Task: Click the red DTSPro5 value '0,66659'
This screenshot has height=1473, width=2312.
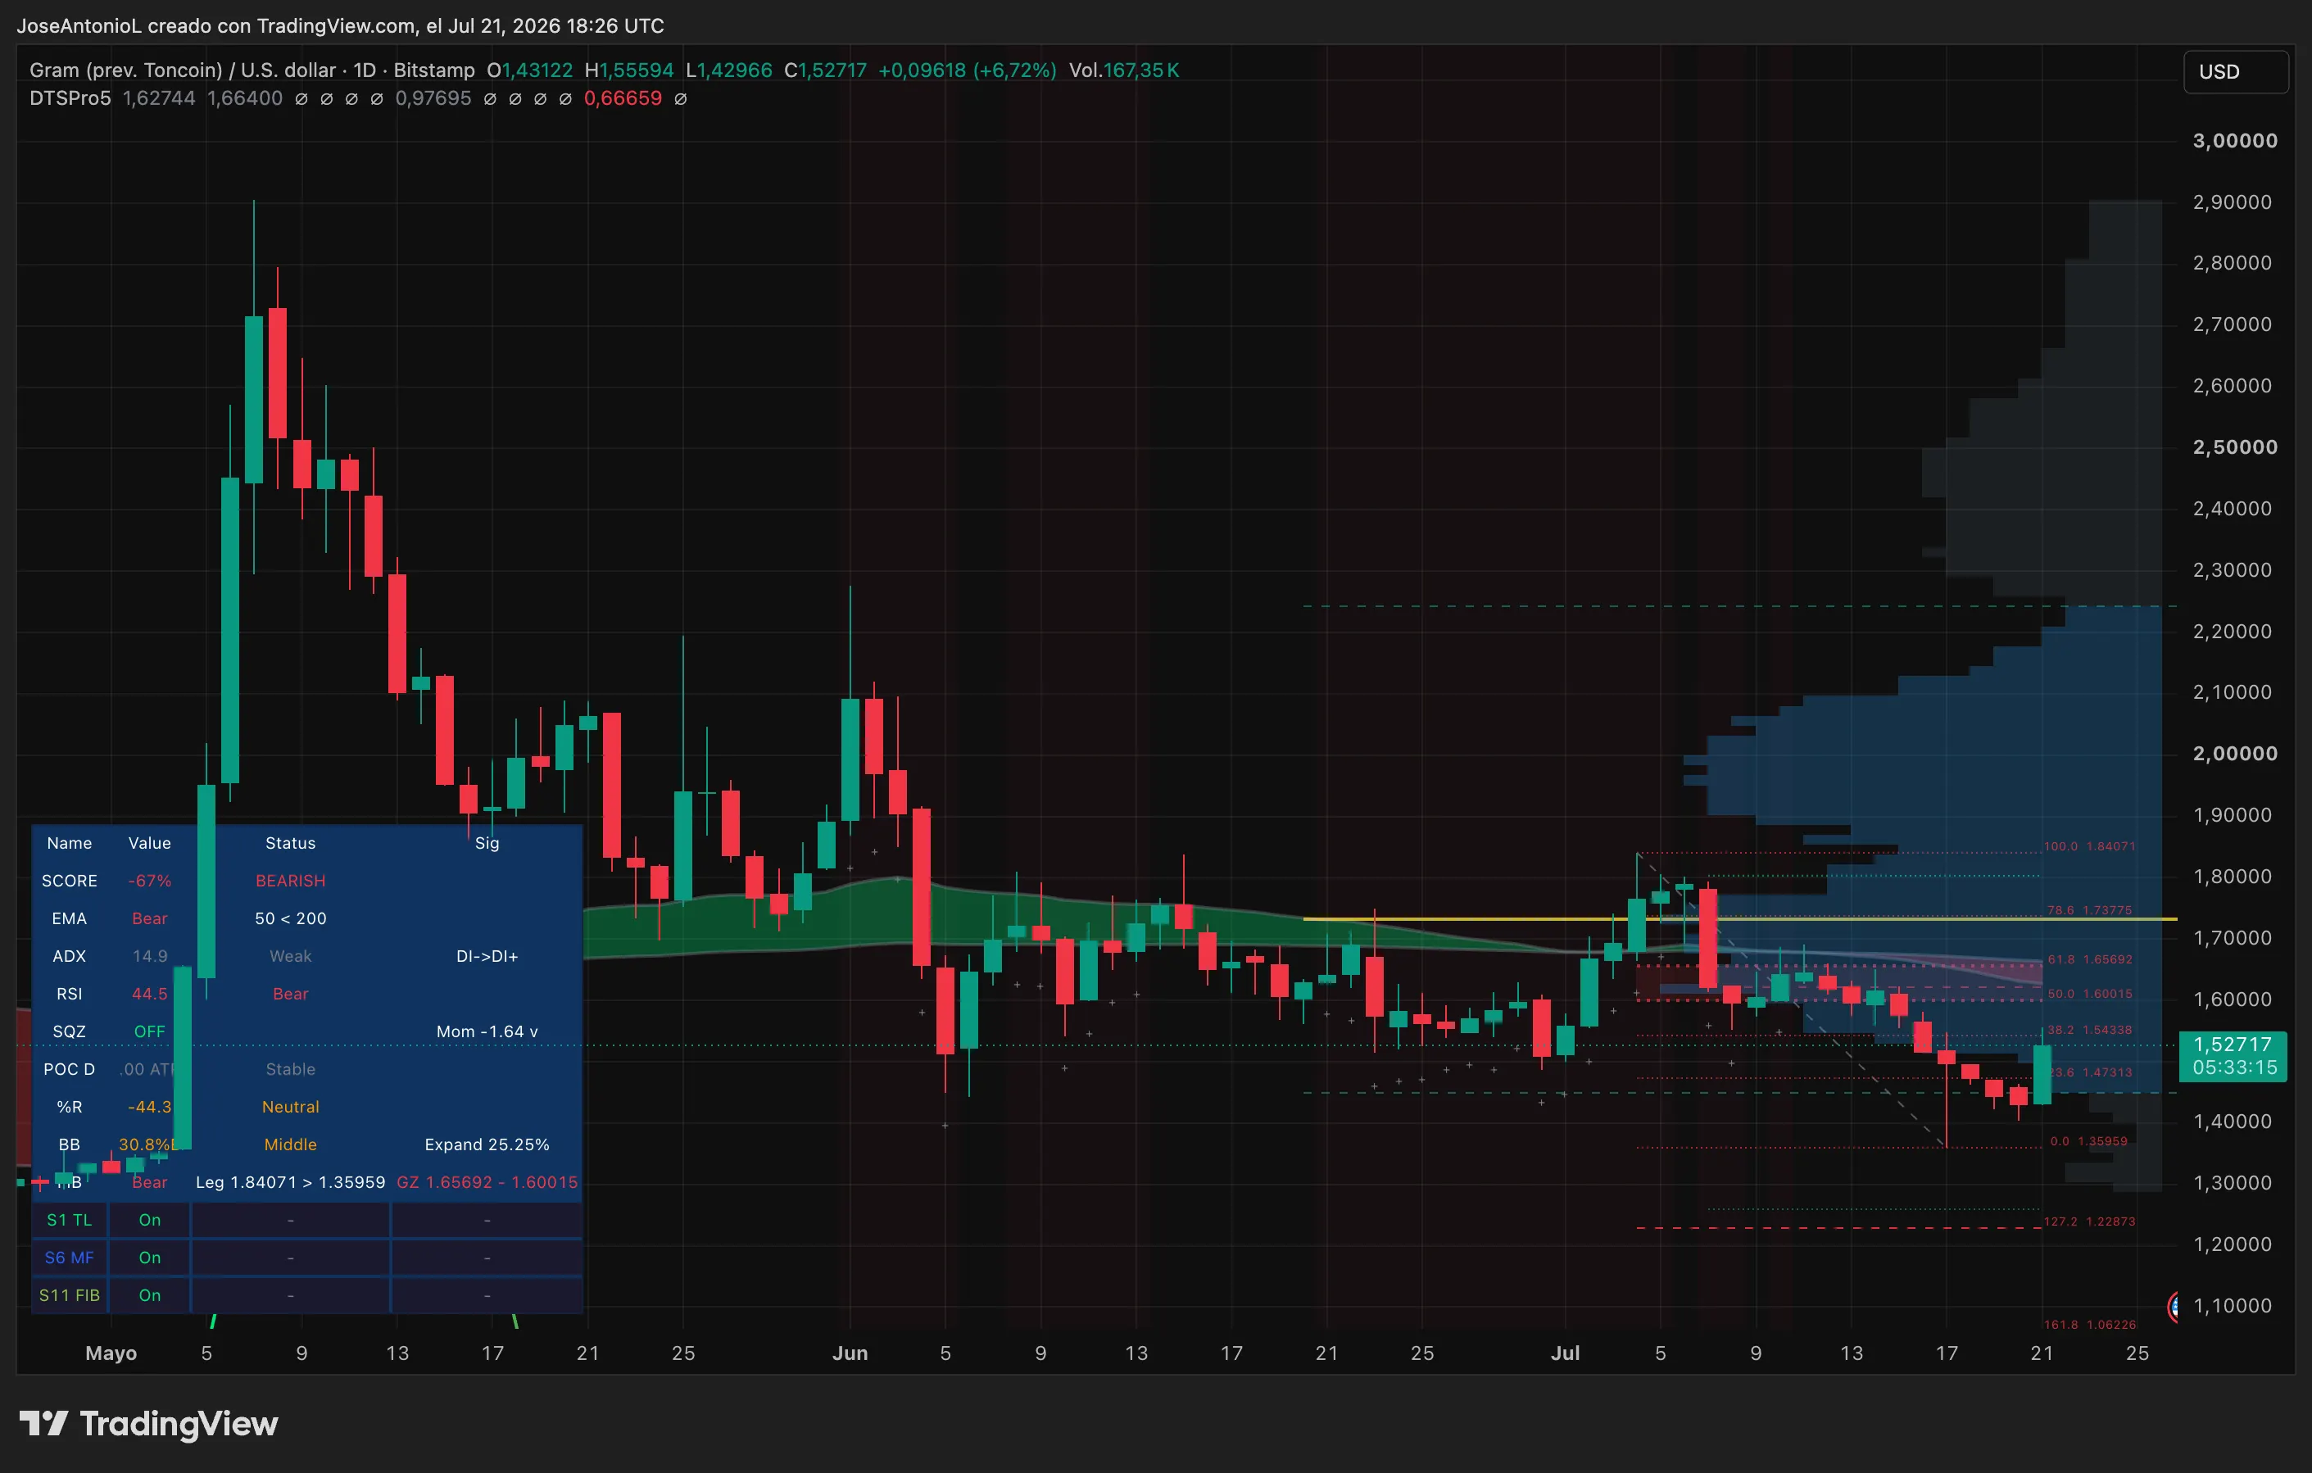Action: [623, 98]
